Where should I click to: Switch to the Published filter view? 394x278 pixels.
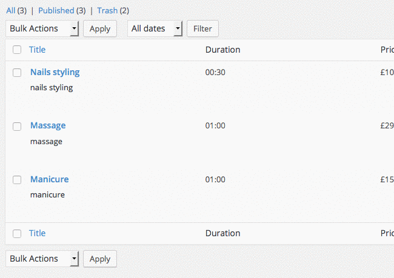pyautogui.click(x=56, y=10)
